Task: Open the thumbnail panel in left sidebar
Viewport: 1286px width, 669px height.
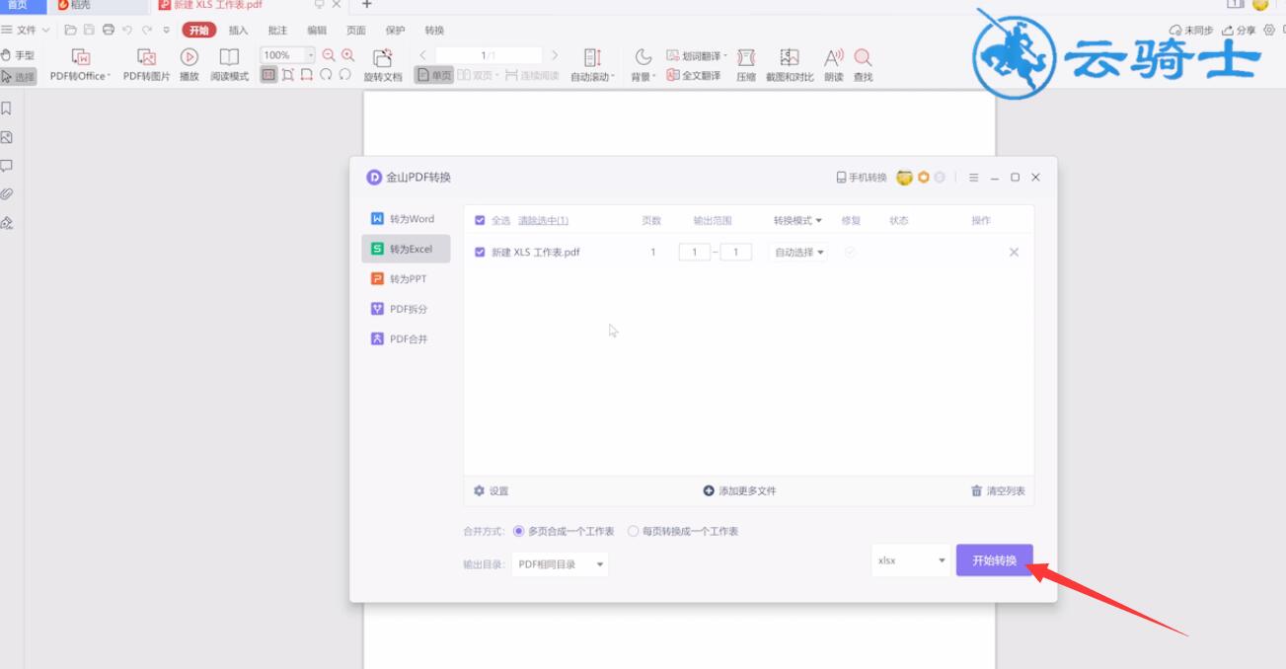Action: 7,137
